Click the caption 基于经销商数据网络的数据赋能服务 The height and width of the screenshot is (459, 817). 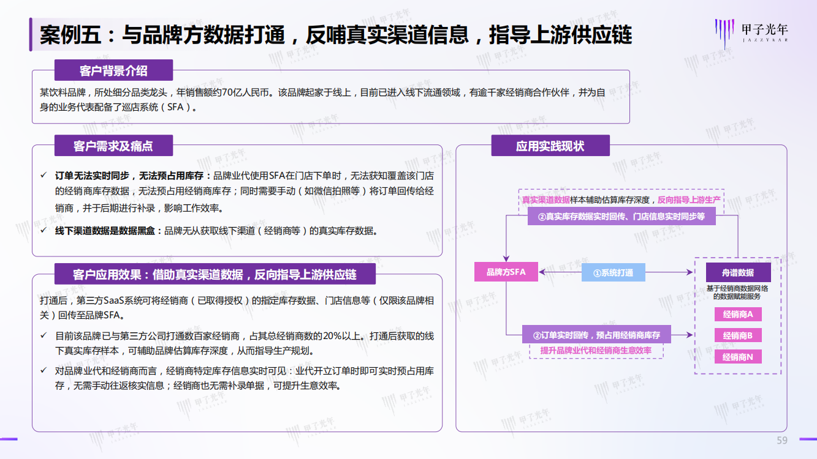coord(737,292)
